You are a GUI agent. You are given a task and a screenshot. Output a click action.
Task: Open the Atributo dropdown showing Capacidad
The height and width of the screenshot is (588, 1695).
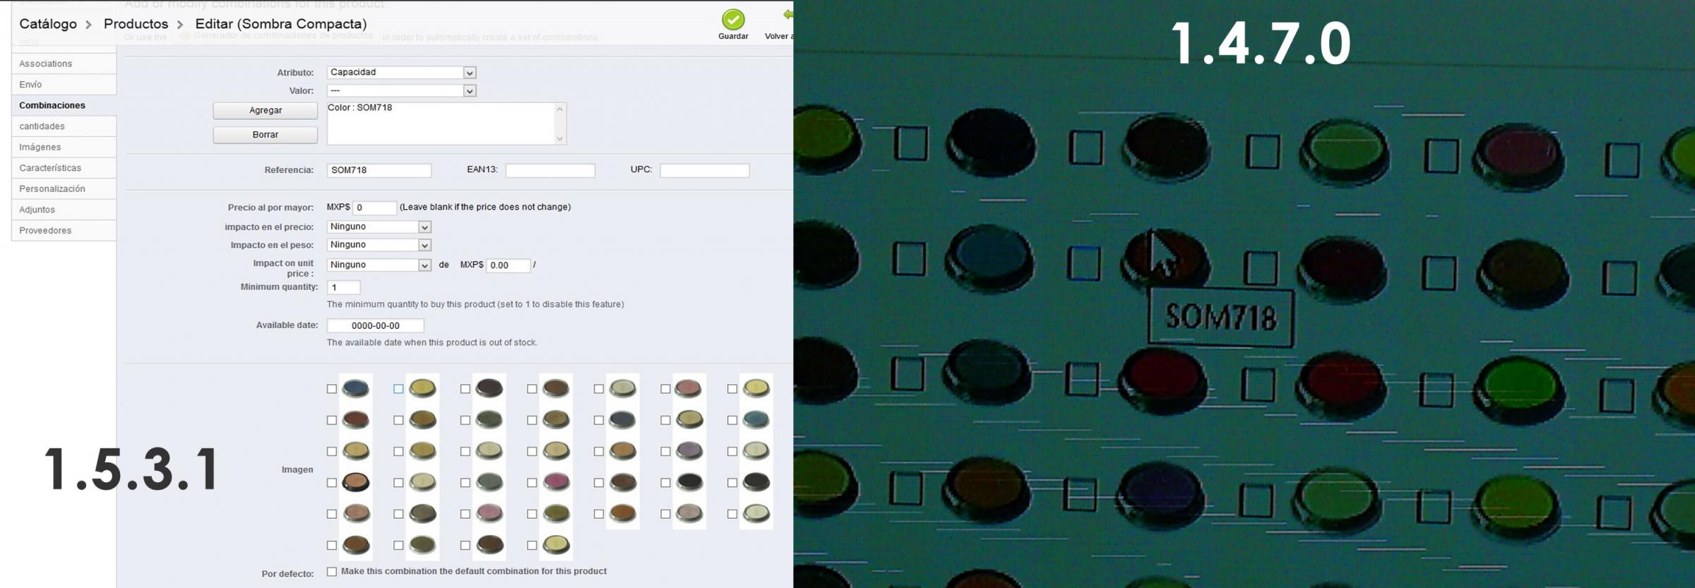click(401, 73)
